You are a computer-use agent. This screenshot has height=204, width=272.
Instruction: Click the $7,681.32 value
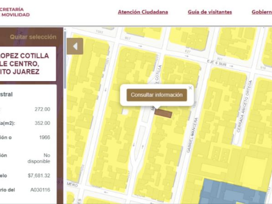click(39, 176)
